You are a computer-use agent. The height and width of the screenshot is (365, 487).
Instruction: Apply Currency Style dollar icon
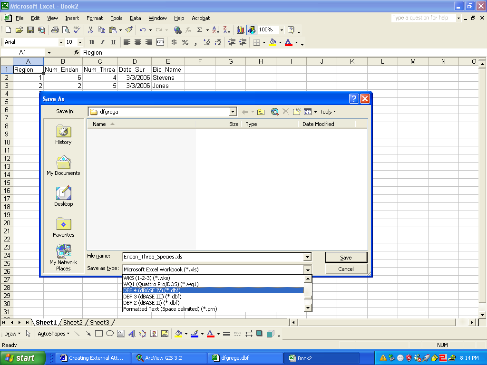pos(174,42)
